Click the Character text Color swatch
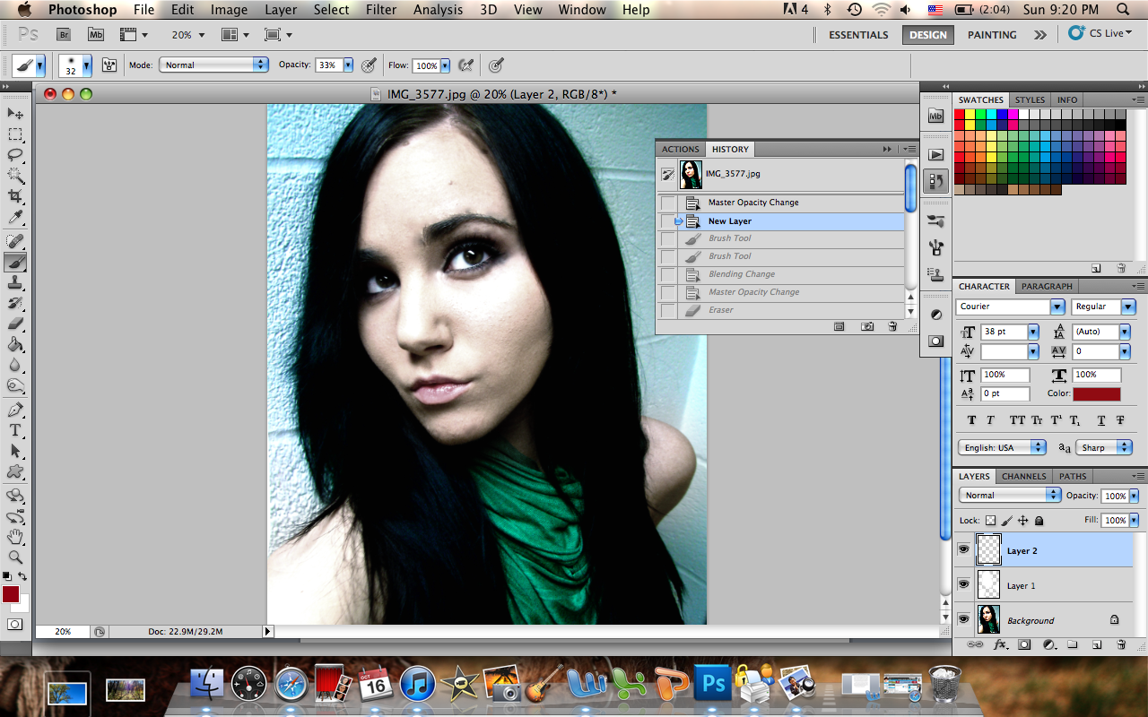The width and height of the screenshot is (1148, 717). (1097, 394)
